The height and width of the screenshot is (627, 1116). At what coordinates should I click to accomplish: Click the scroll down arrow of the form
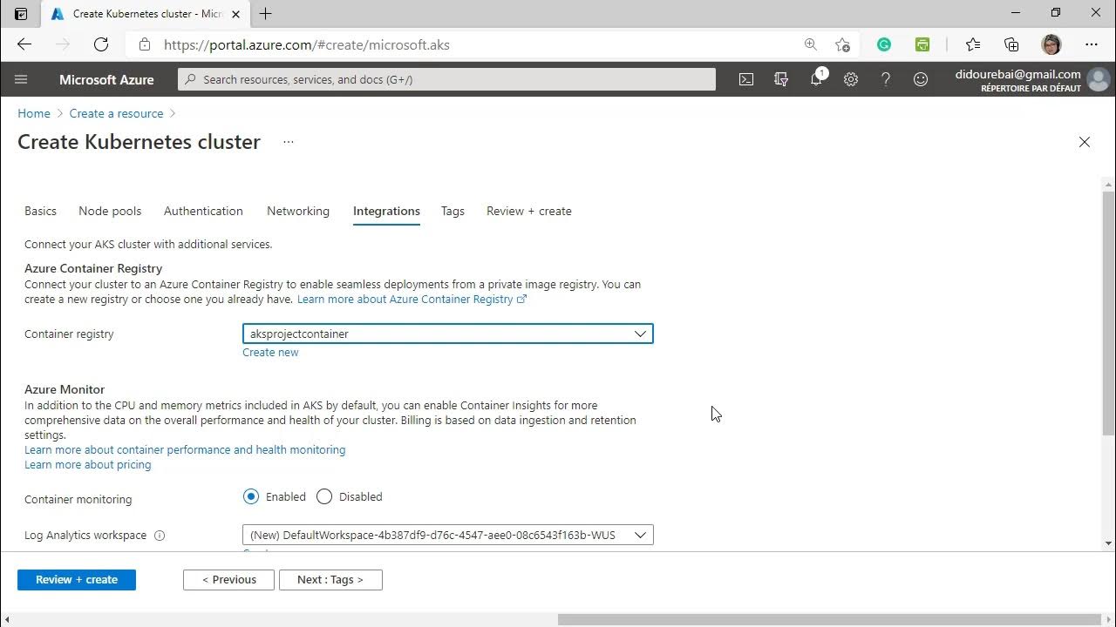tap(1109, 543)
